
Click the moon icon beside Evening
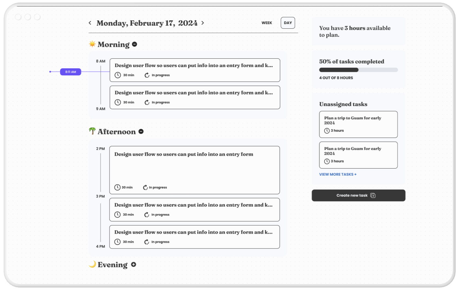pos(92,264)
